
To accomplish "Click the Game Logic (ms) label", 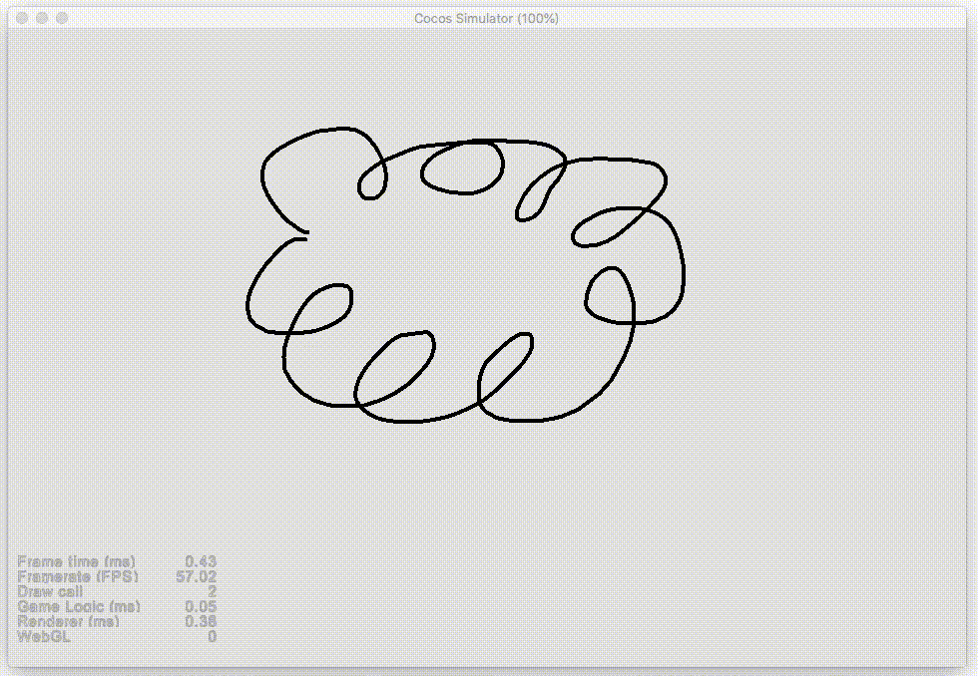I will pyautogui.click(x=79, y=606).
